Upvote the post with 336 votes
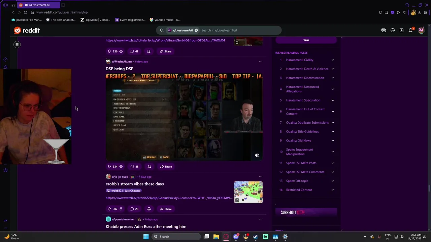431x242 pixels. coord(109,51)
